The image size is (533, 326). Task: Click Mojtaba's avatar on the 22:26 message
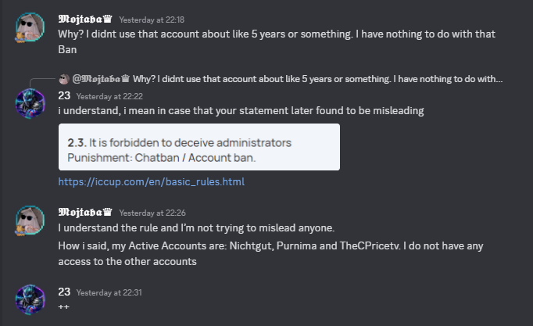pyautogui.click(x=30, y=222)
